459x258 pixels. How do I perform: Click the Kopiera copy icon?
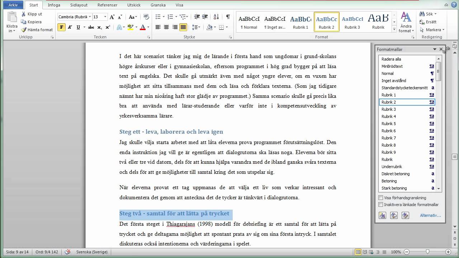click(24, 22)
